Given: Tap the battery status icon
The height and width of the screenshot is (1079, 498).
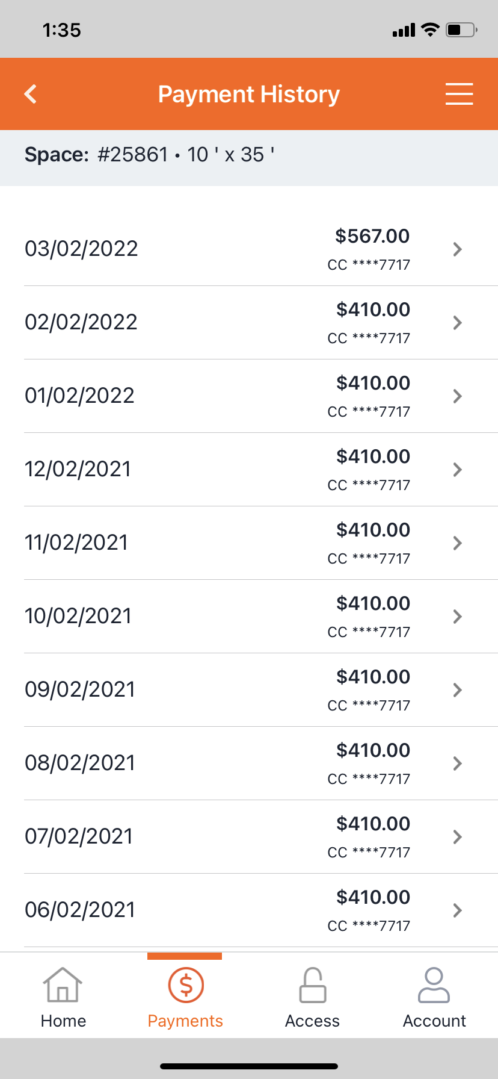Looking at the screenshot, I should coord(461,30).
